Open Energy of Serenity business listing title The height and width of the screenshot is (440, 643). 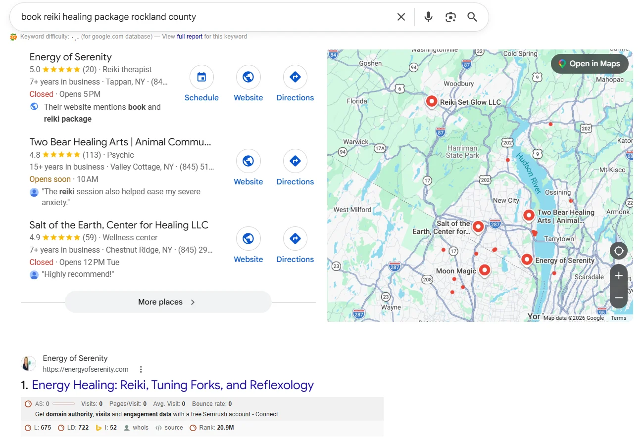pos(71,57)
